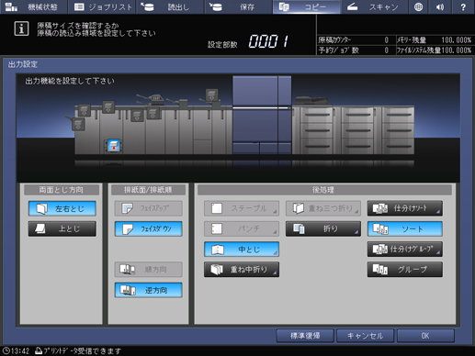Click the information icon beside the message
475x356 pixels.
[x=21, y=28]
